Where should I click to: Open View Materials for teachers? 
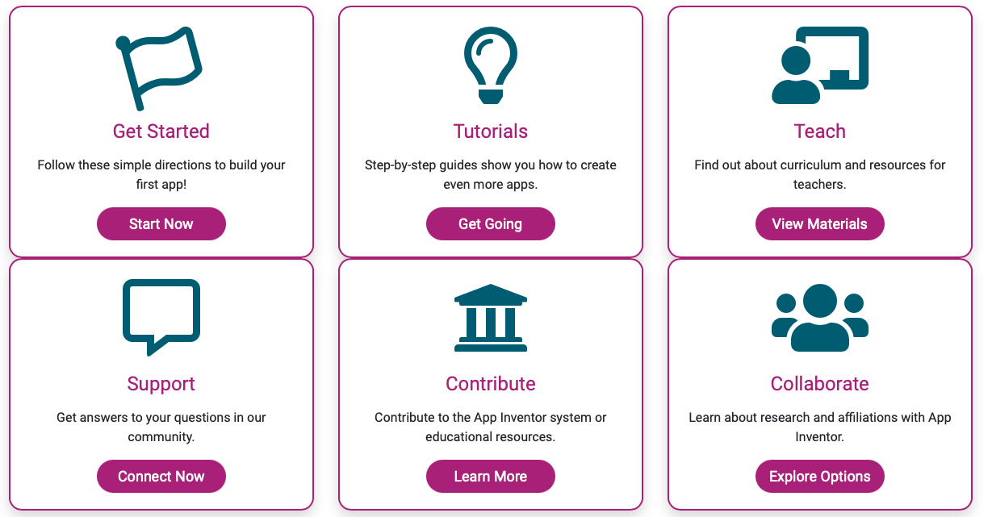click(x=819, y=224)
